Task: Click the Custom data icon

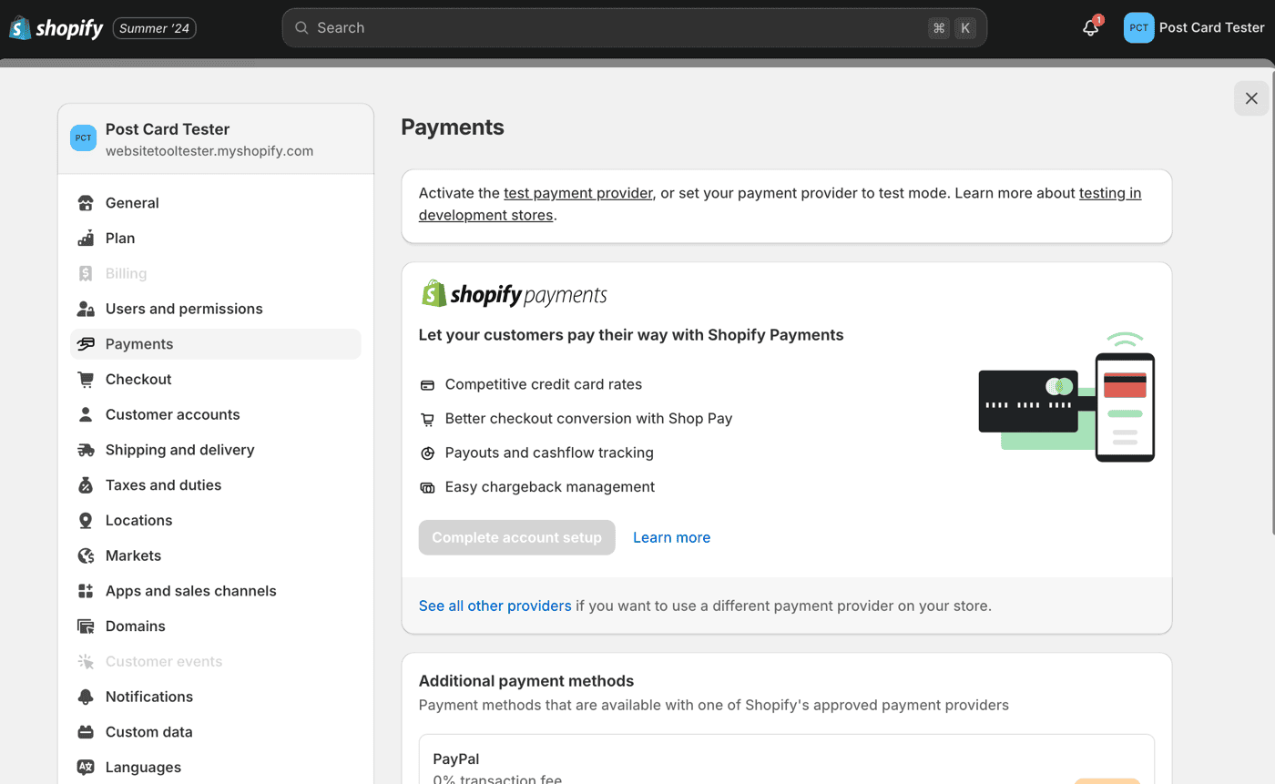Action: tap(86, 732)
